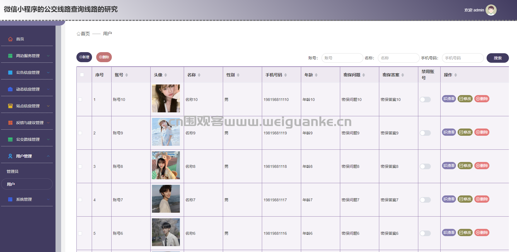Viewport: 517px width, 252px height.
Task: Open the 管理员 submenu item
Action: [x=13, y=171]
